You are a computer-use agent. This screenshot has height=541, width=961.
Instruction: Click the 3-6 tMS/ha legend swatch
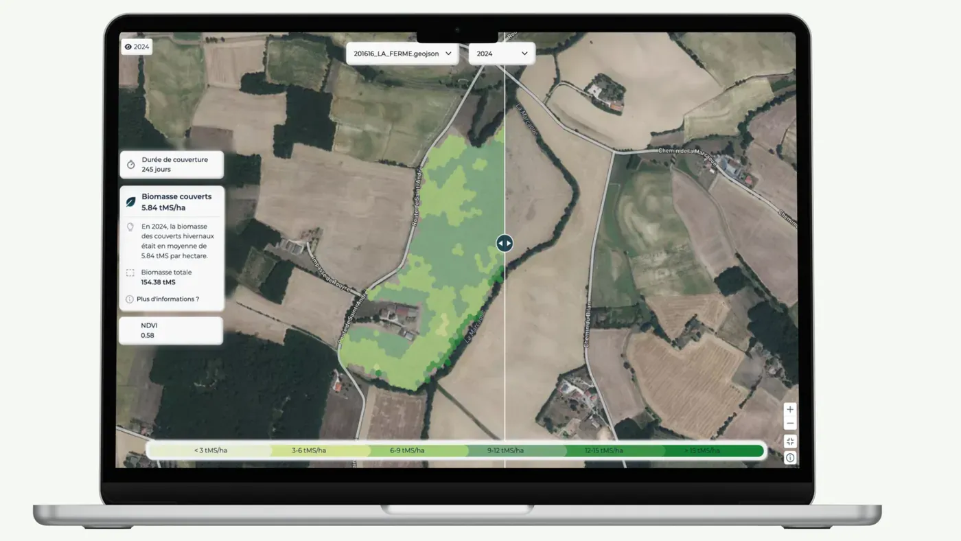(321, 450)
